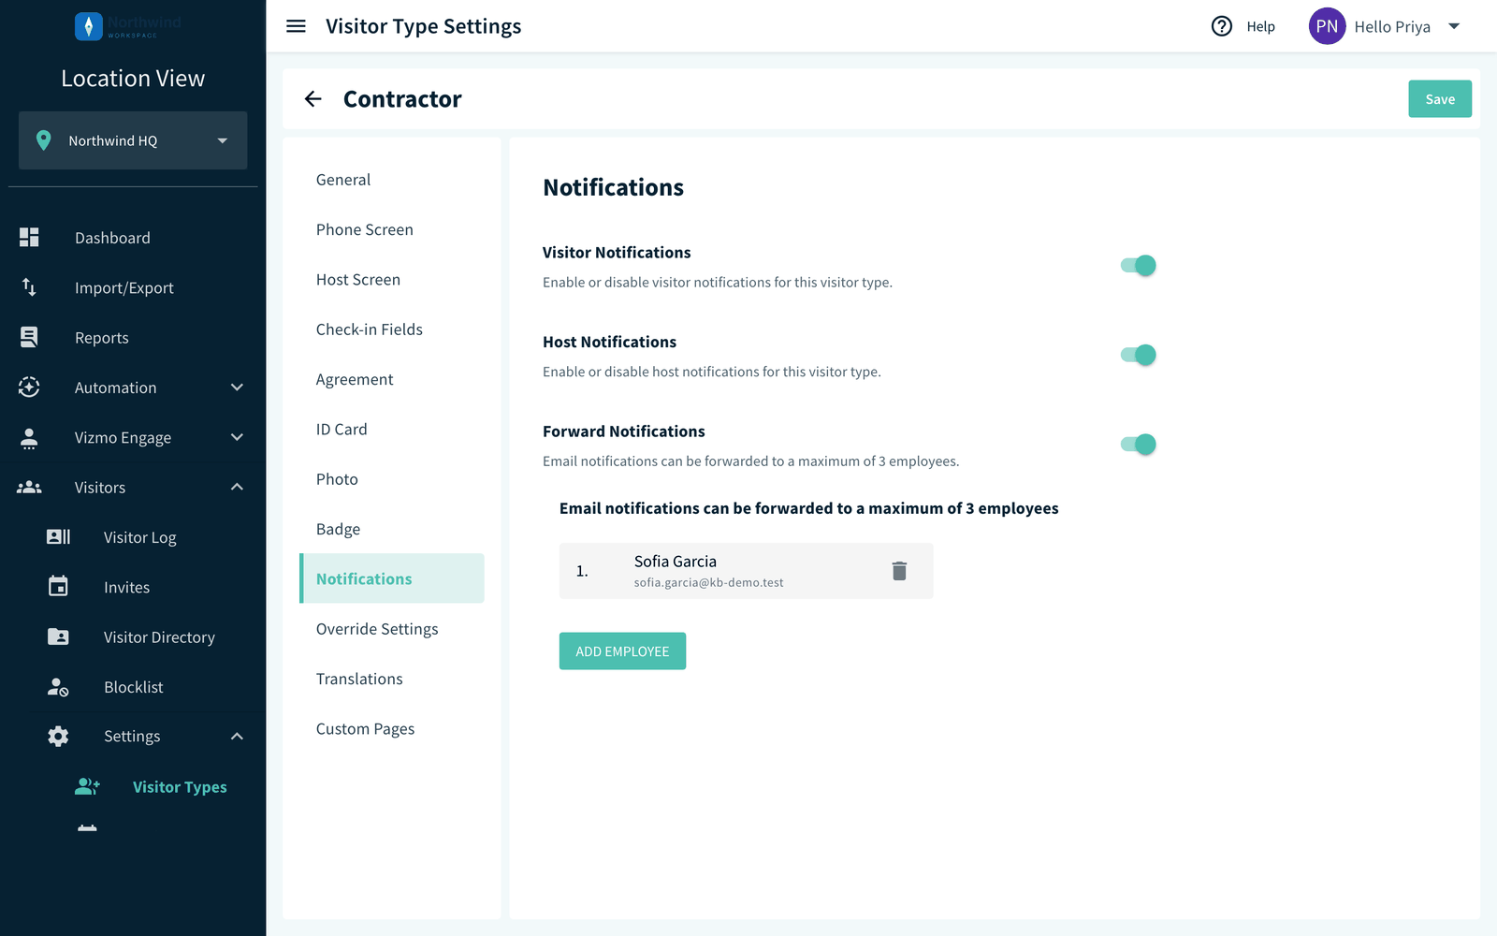Click the Import/Export arrows icon

(x=29, y=287)
